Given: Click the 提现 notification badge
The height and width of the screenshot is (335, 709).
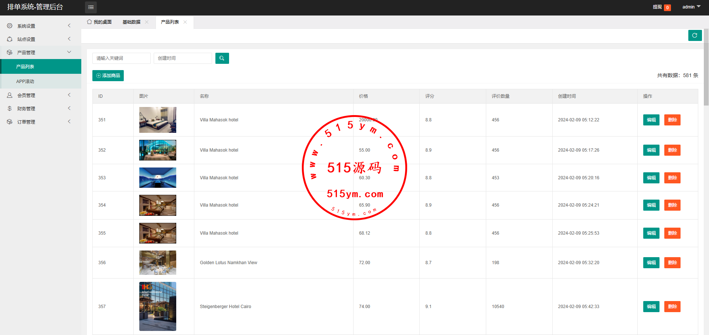Looking at the screenshot, I should [667, 7].
